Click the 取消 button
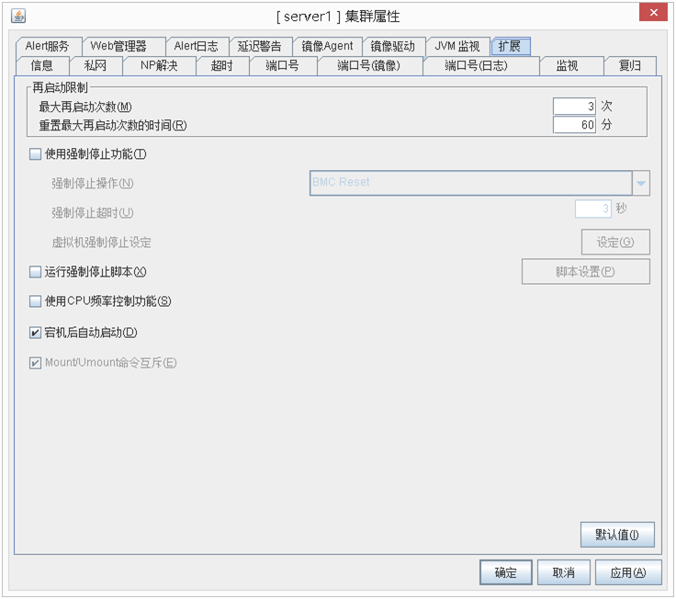Image resolution: width=676 pixels, height=599 pixels. [563, 572]
